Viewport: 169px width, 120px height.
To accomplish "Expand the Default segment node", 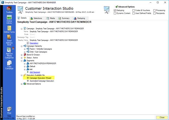I will click(x=25, y=67).
